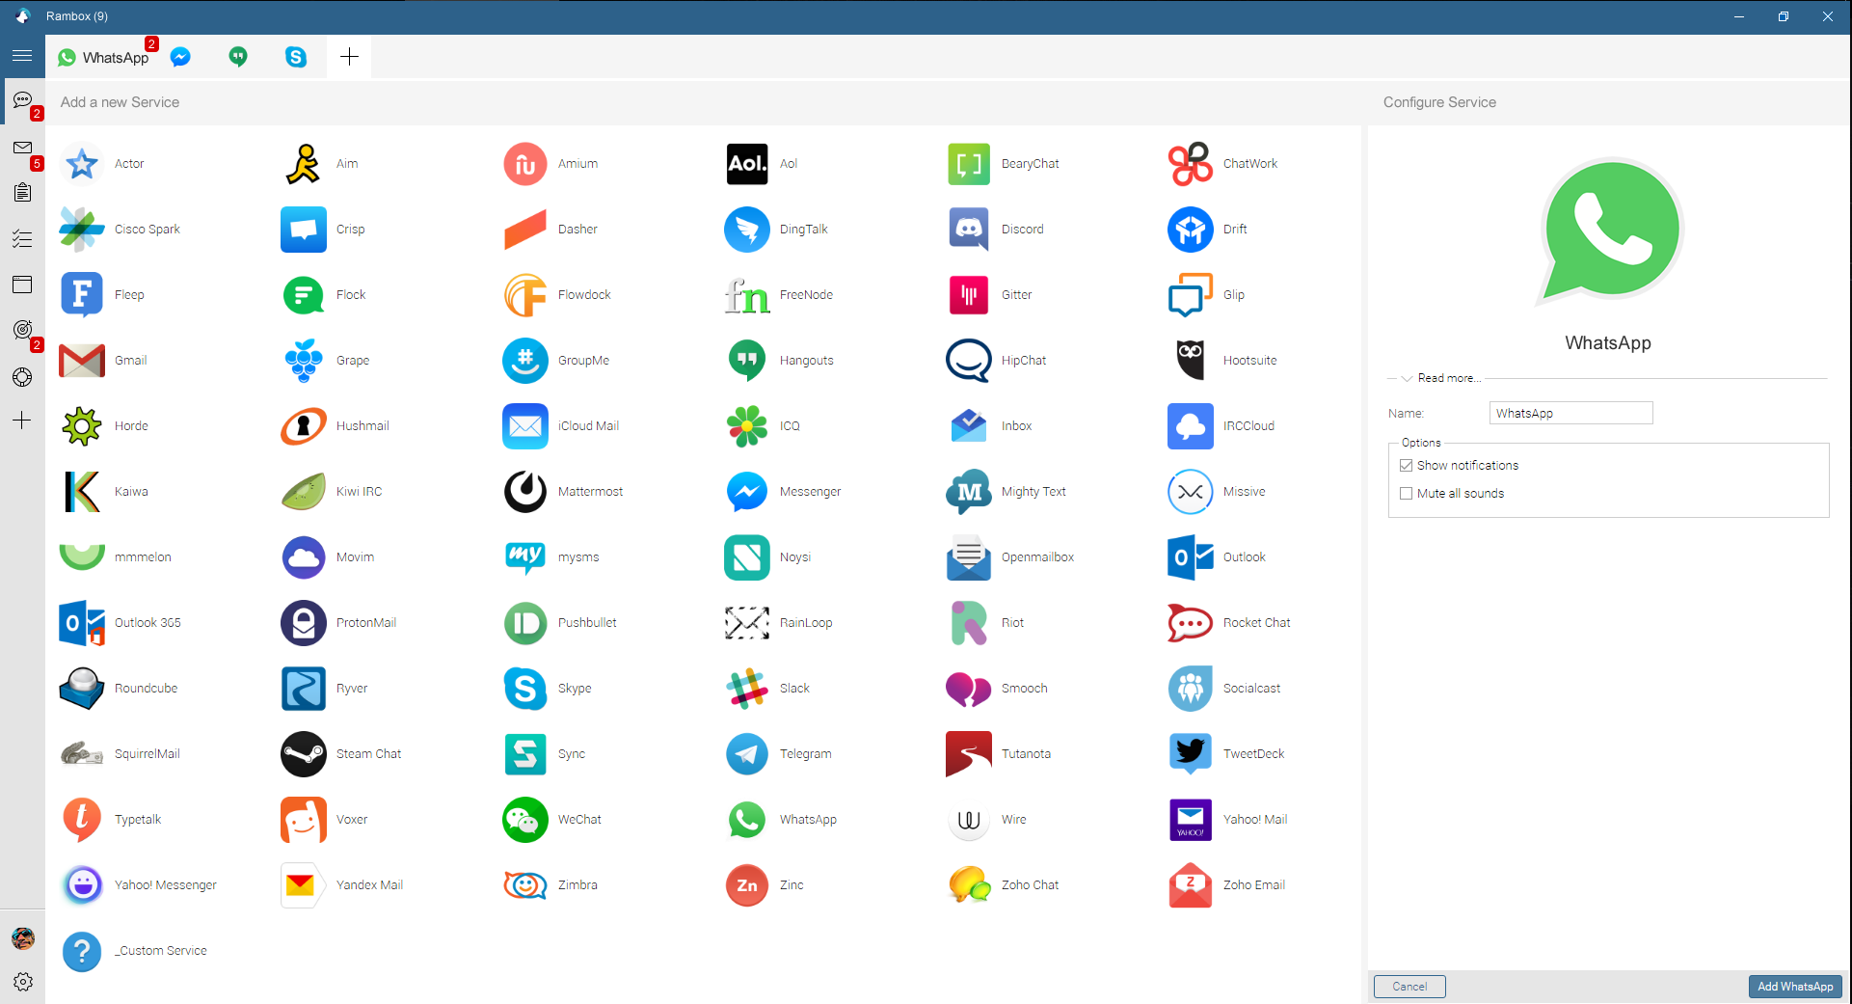This screenshot has width=1852, height=1004.
Task: Switch to the Hangouts tab
Action: tap(238, 57)
